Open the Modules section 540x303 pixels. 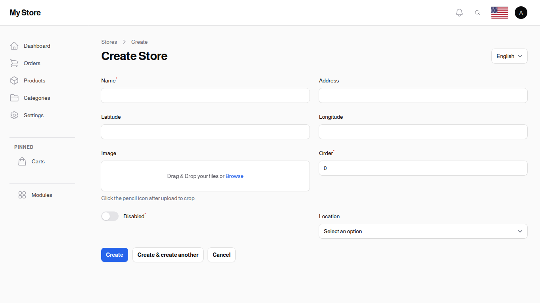click(42, 195)
